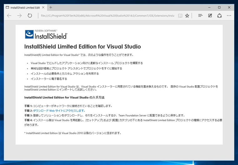Click the 手順 4: Visual Studio restart step

[x=123, y=122]
